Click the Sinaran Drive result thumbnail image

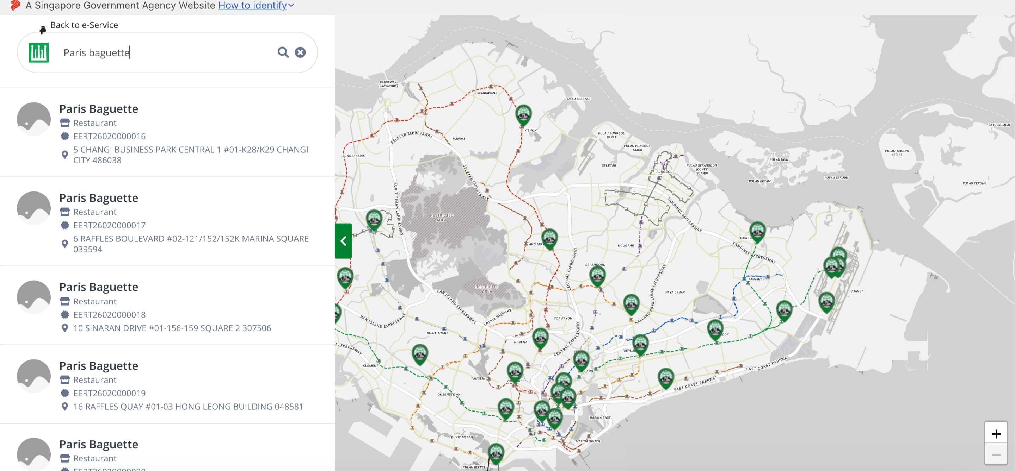point(34,297)
